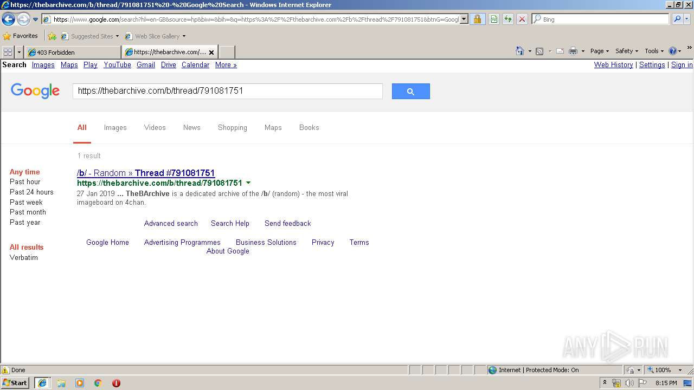The image size is (694, 390).
Task: Open Google Images link in top bar
Action: [43, 64]
